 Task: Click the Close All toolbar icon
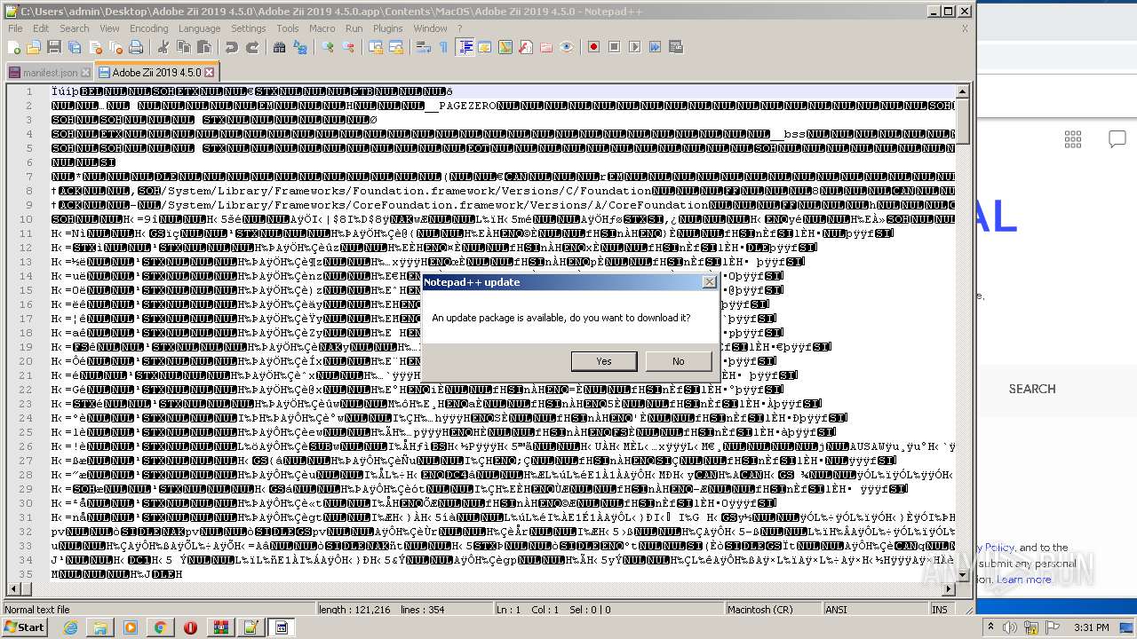tap(115, 47)
